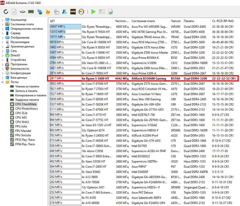Sort by the Чипсет column header
This screenshot has height=206, width=240.
pyautogui.click(x=176, y=21)
